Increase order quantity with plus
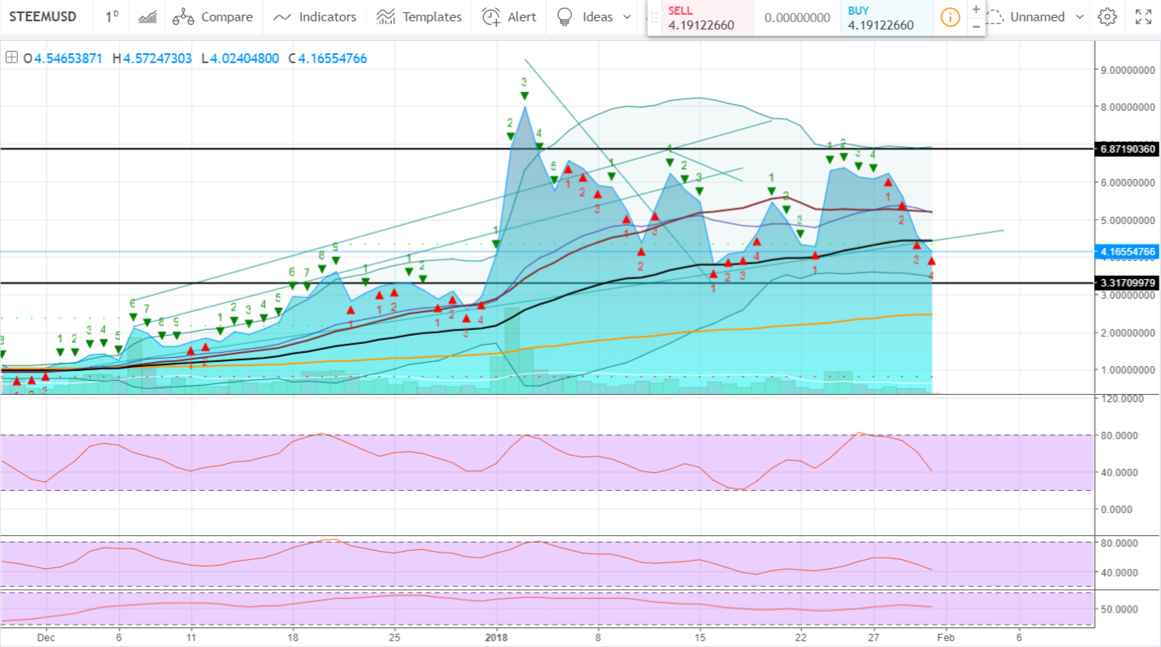Screen dimensions: 1161x647 976,9
